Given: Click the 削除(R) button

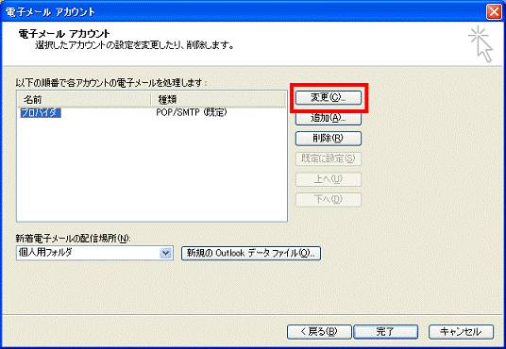Looking at the screenshot, I should pos(329,139).
